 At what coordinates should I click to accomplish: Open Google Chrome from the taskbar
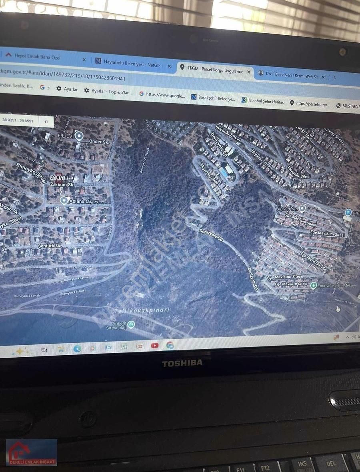(x=170, y=345)
